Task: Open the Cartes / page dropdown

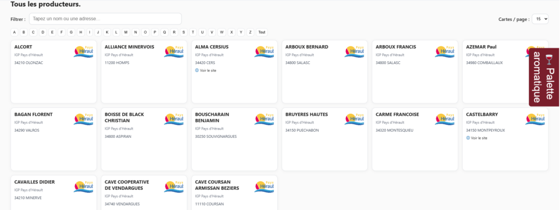Action: click(x=540, y=19)
